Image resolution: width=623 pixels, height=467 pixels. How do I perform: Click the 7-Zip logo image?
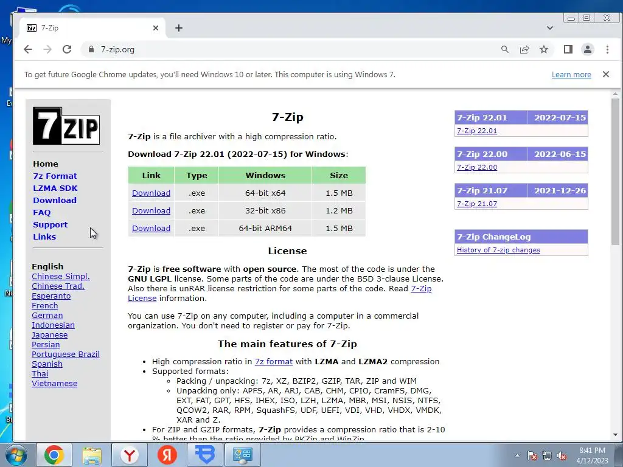(x=66, y=125)
